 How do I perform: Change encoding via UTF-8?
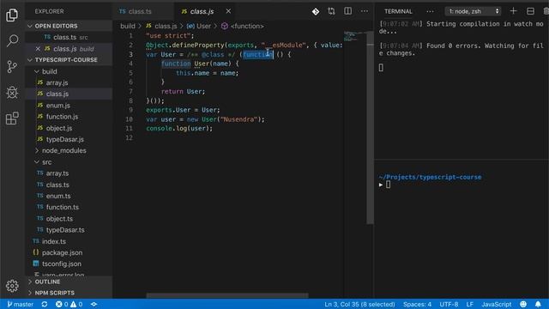tap(449, 304)
